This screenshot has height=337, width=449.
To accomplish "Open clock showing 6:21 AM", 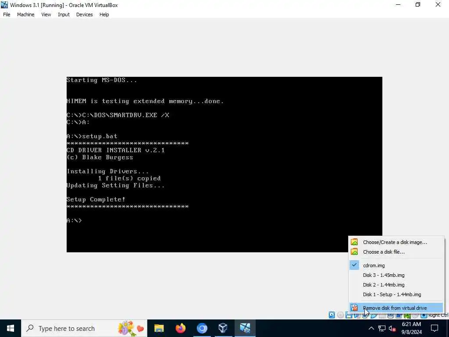I will pyautogui.click(x=412, y=328).
